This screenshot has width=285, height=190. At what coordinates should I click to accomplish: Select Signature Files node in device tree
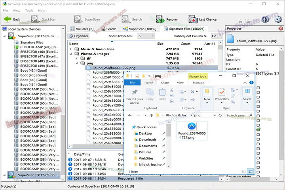[31, 42]
